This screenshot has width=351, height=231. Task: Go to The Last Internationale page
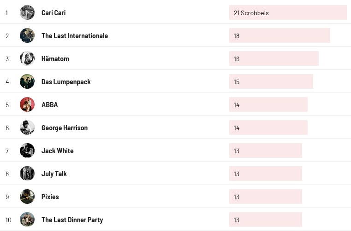pyautogui.click(x=75, y=36)
